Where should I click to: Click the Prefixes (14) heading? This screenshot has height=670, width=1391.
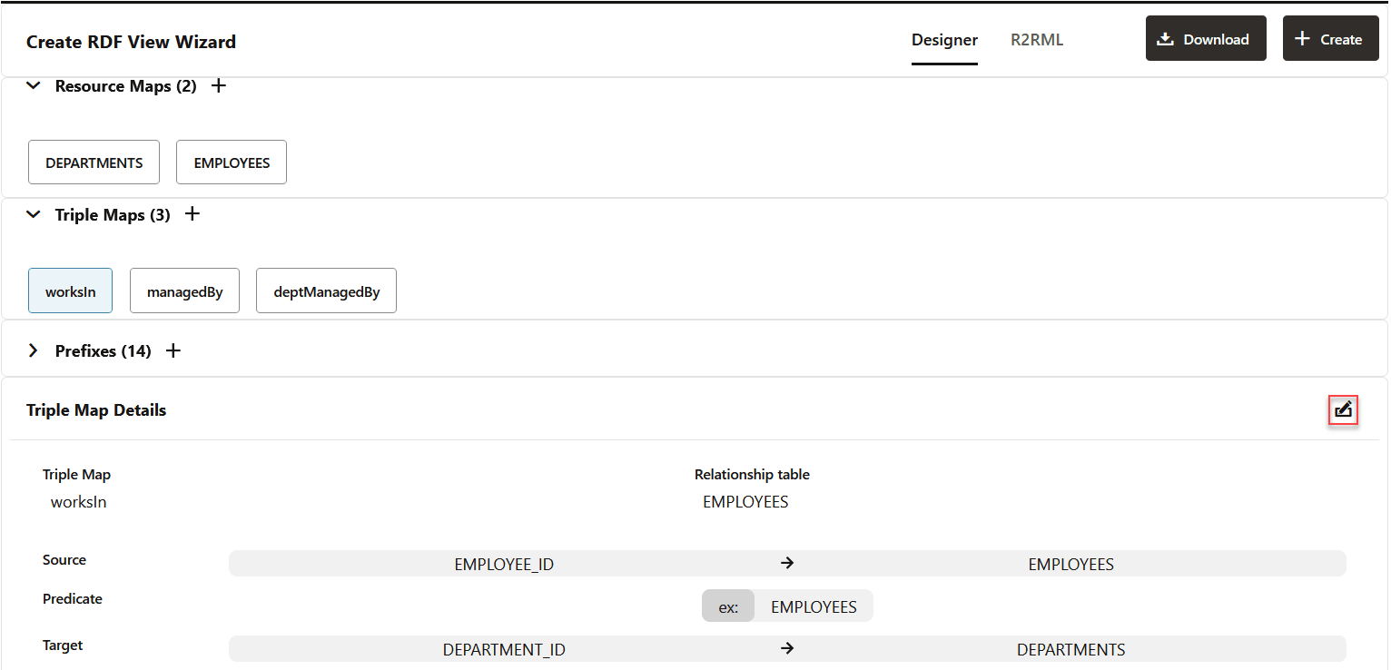coord(104,350)
